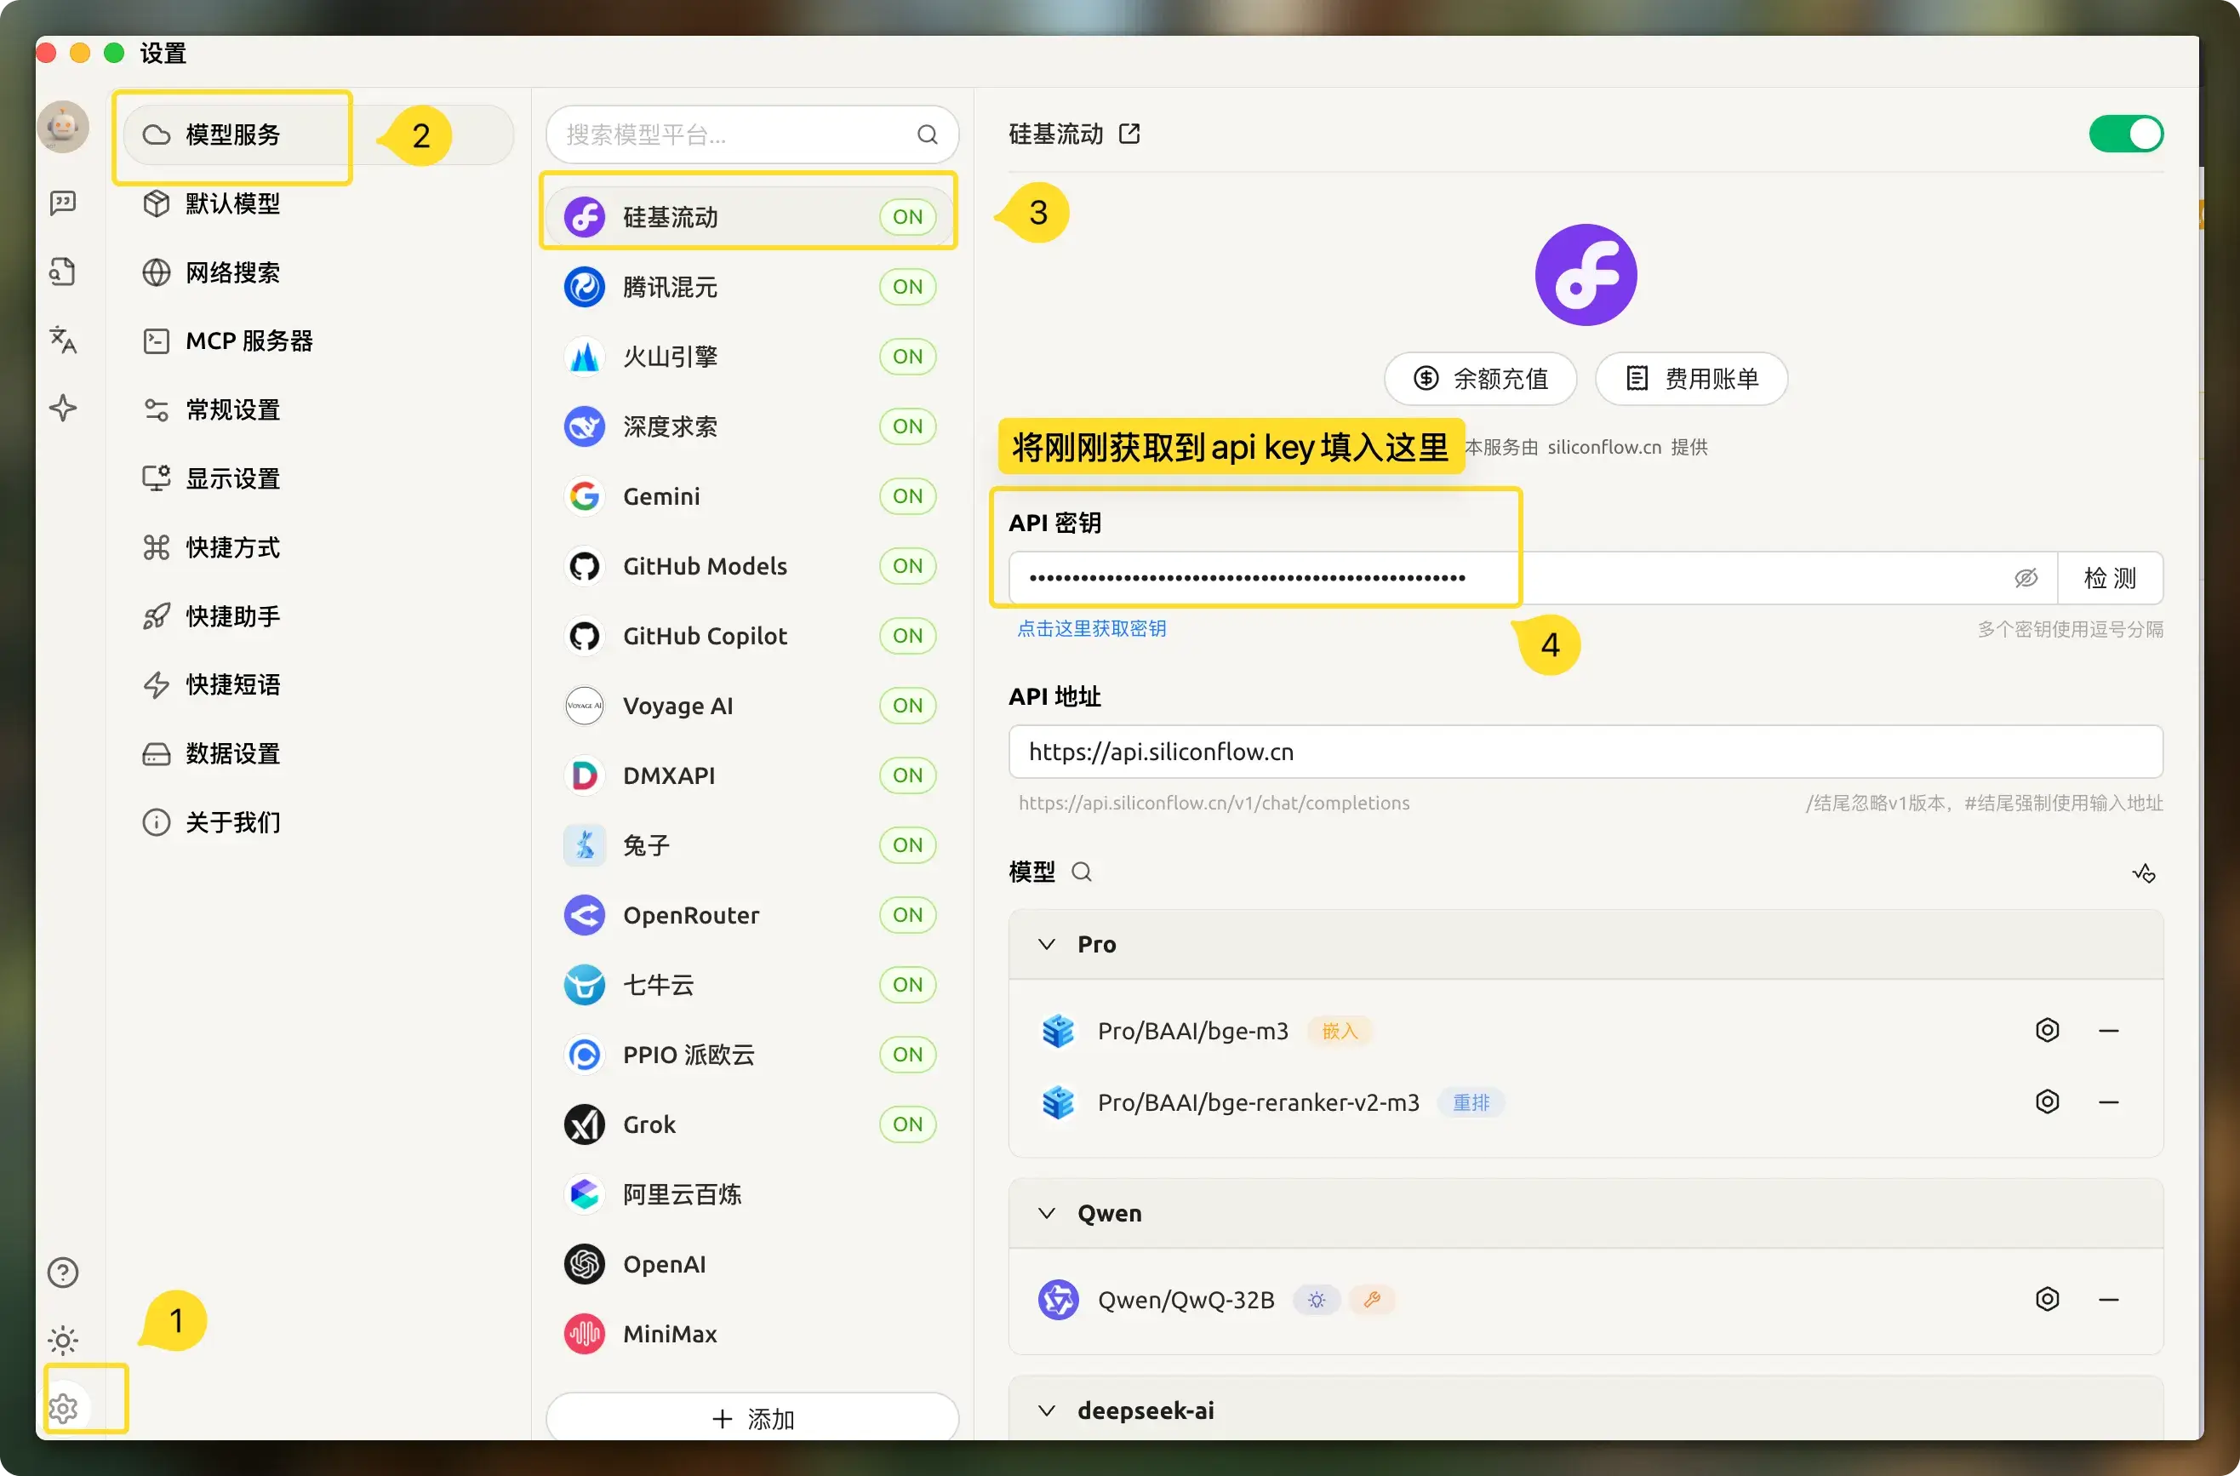Click the settings gear icon at bottom left
The height and width of the screenshot is (1476, 2240).
click(x=63, y=1408)
